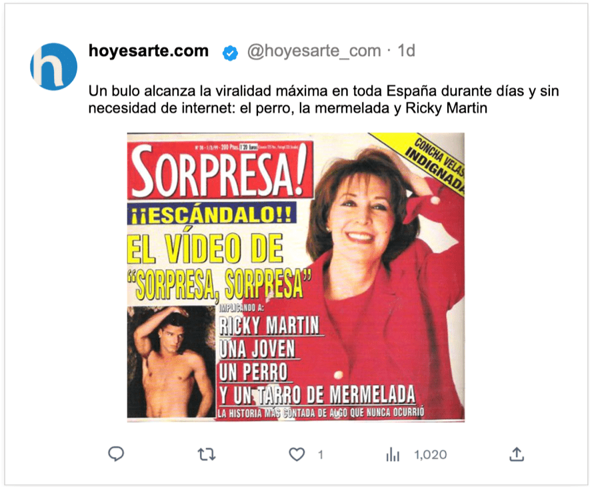
Task: Open the tweet via the 1d timestamp
Action: click(407, 51)
